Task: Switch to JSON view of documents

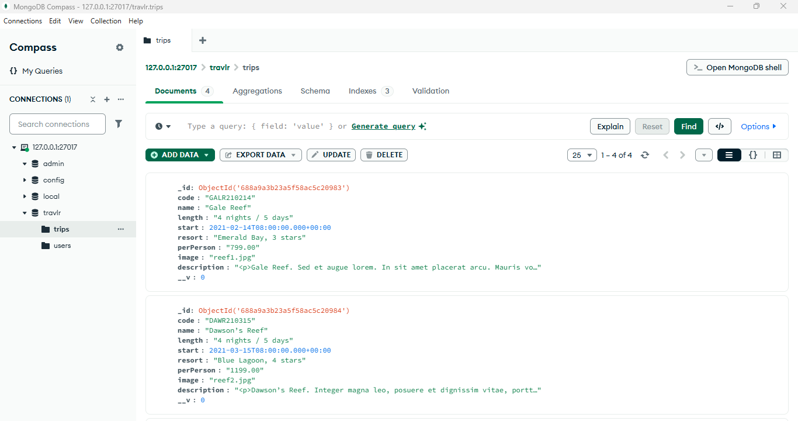Action: point(753,155)
